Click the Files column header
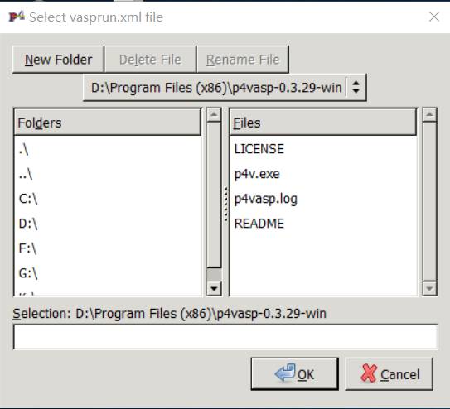450x409 pixels. click(323, 123)
